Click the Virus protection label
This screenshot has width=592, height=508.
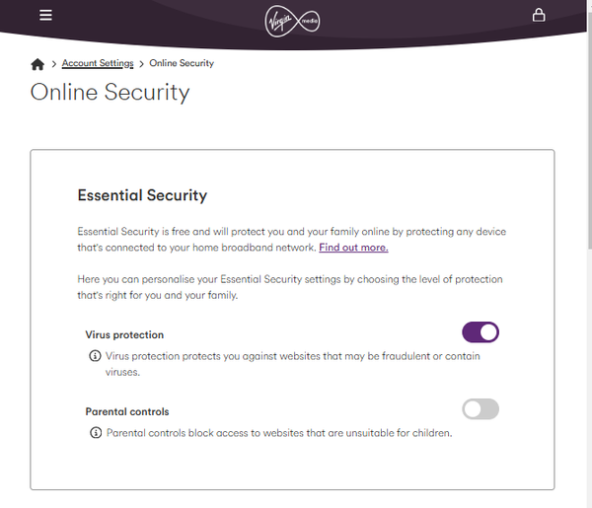point(124,334)
